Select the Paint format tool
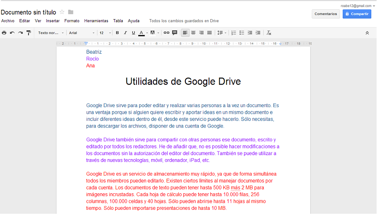 coord(29,33)
